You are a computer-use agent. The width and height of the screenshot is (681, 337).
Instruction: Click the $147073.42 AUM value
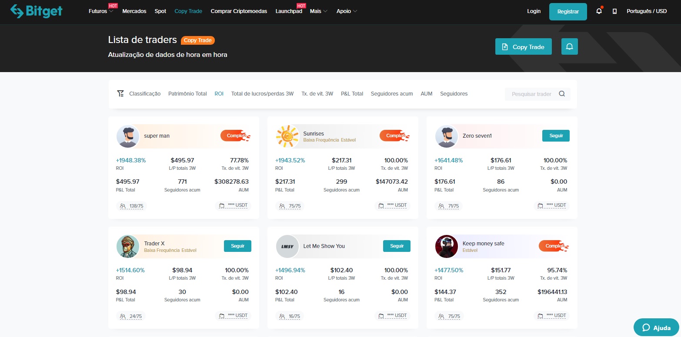click(x=392, y=182)
